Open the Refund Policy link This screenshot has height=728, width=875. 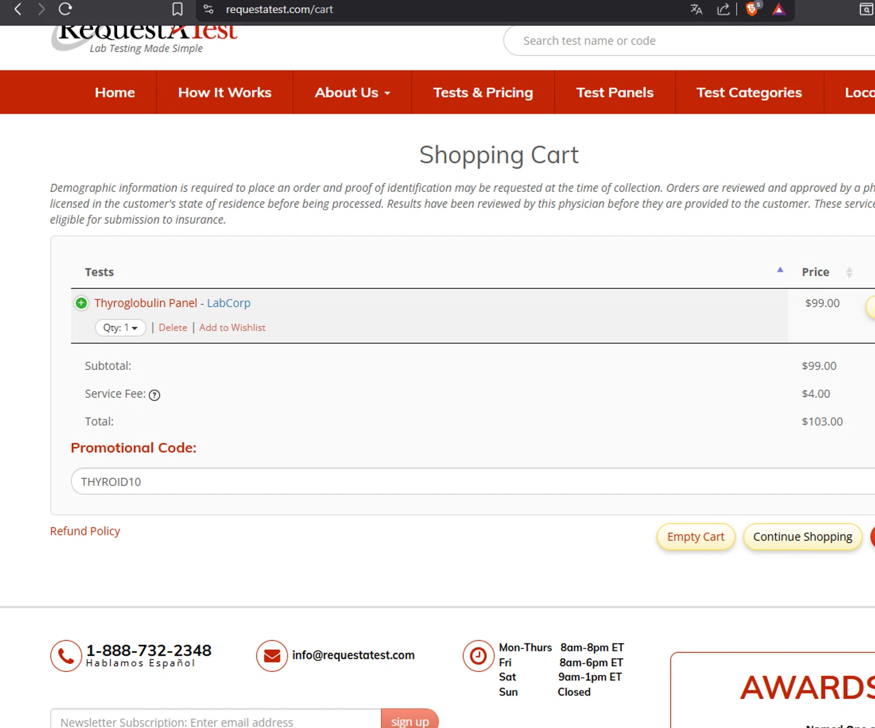pos(85,531)
